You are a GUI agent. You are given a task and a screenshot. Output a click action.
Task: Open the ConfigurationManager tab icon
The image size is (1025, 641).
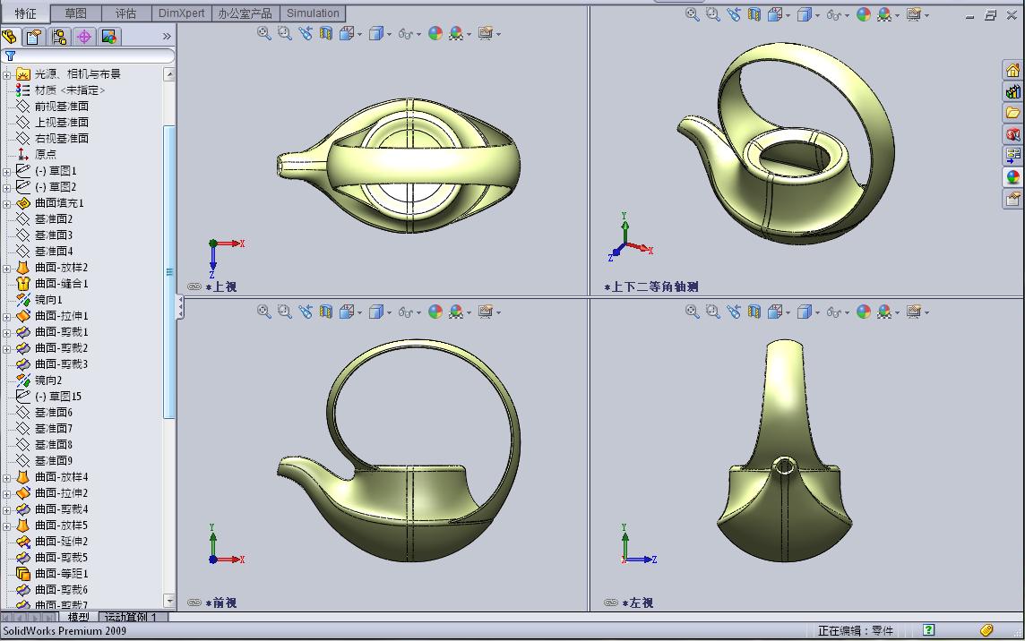(x=59, y=37)
